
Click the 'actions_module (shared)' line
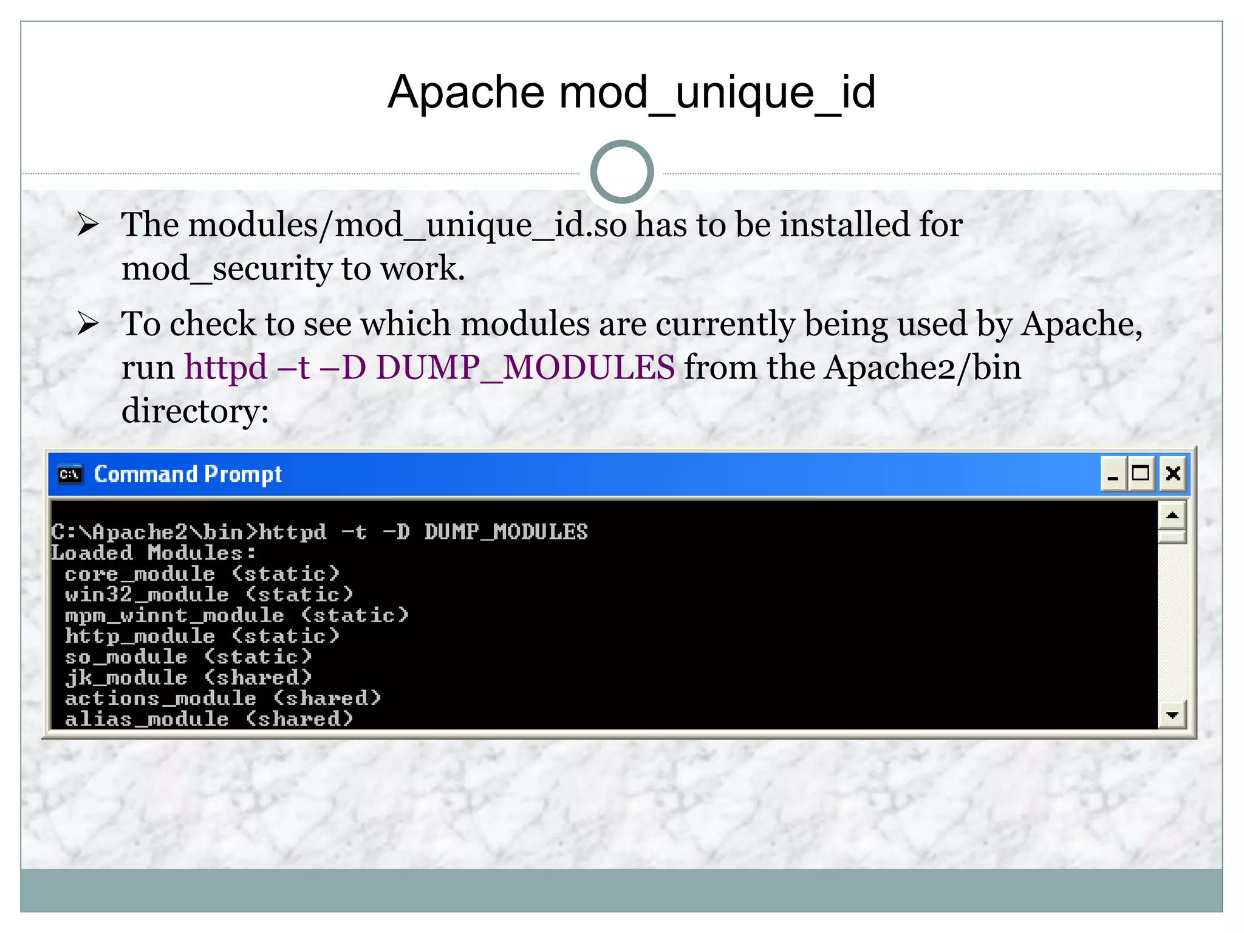pos(223,698)
